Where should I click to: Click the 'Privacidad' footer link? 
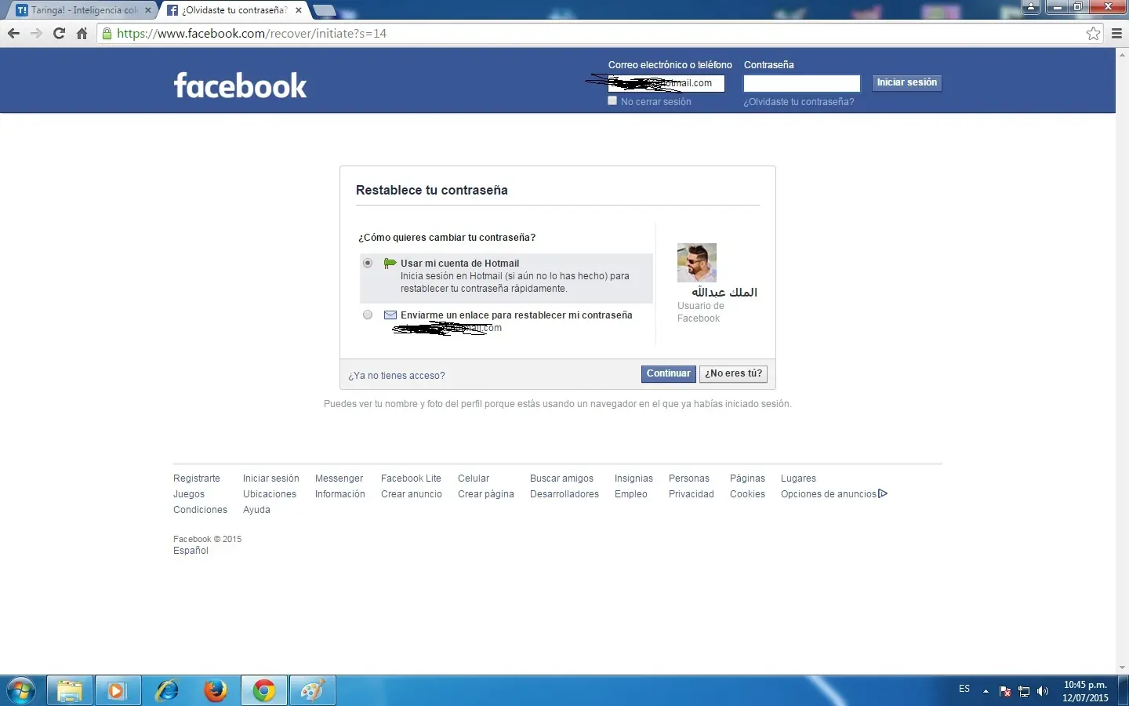point(692,494)
